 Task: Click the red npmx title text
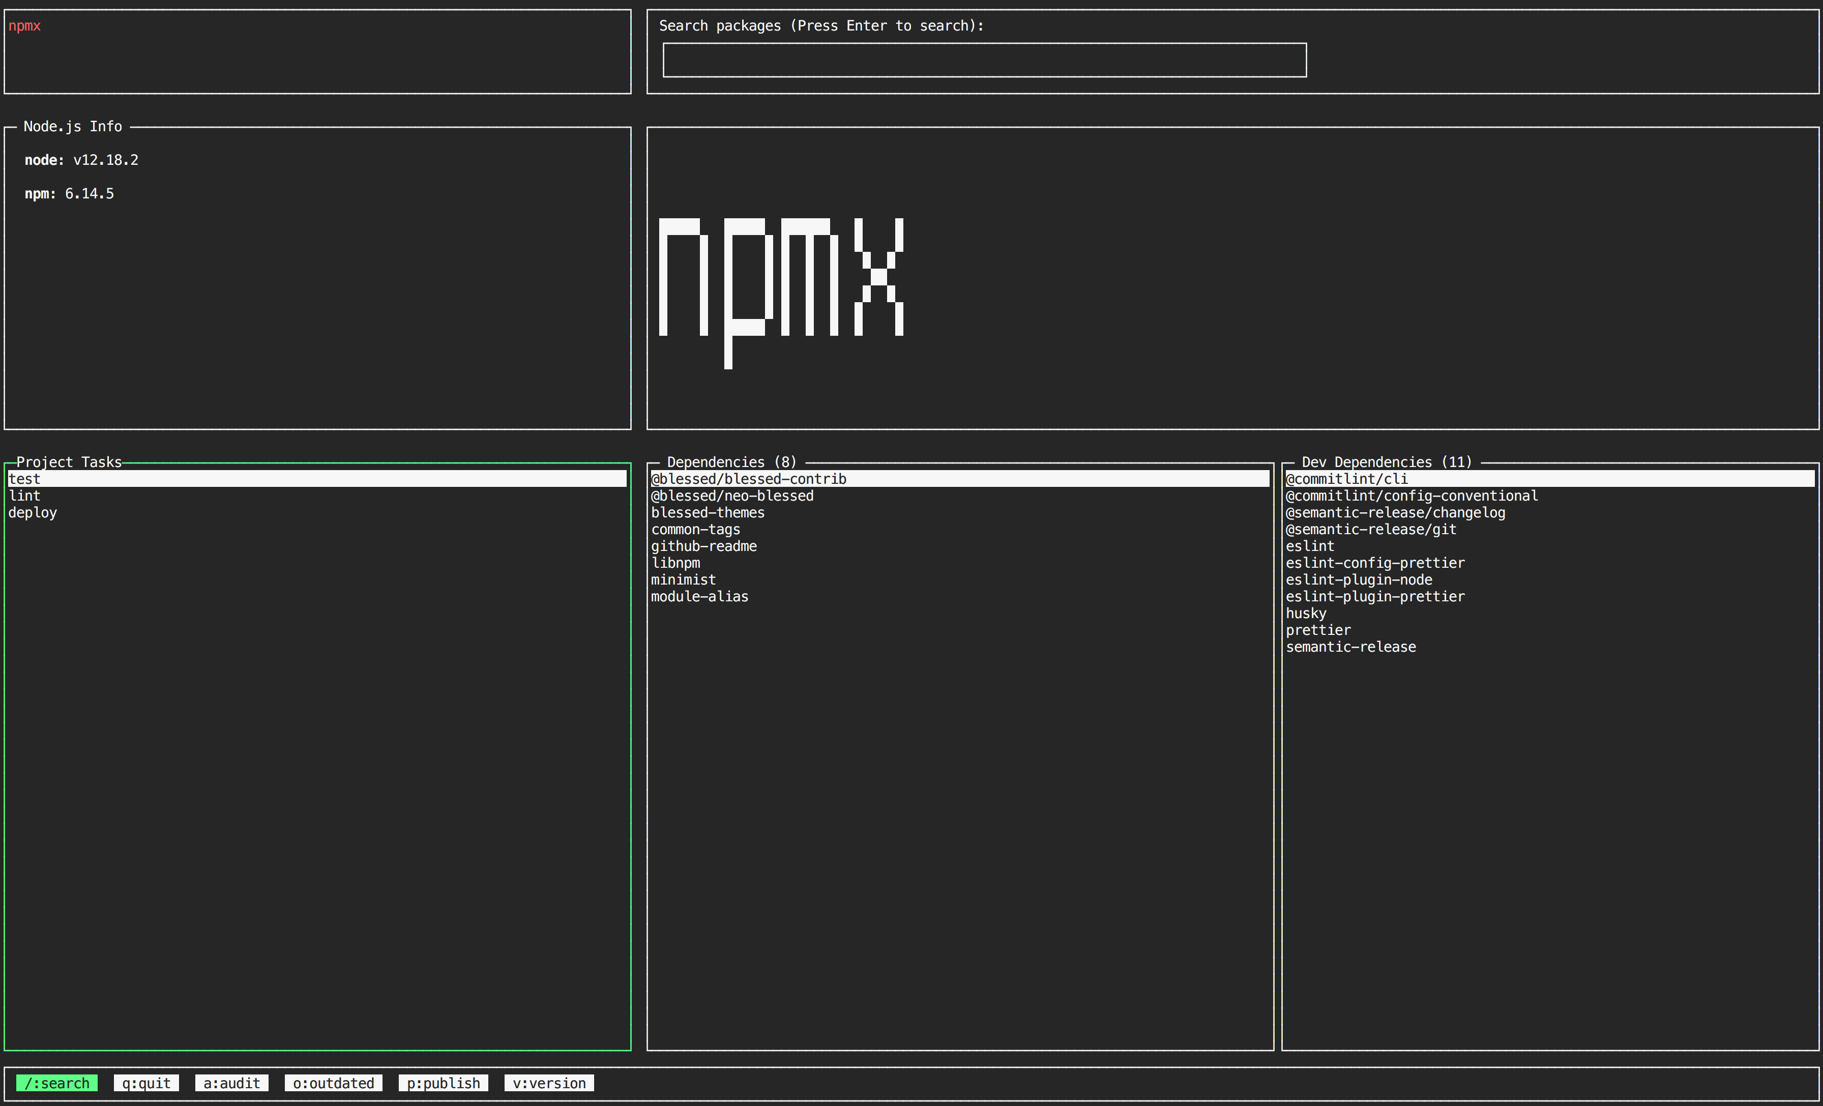point(24,26)
